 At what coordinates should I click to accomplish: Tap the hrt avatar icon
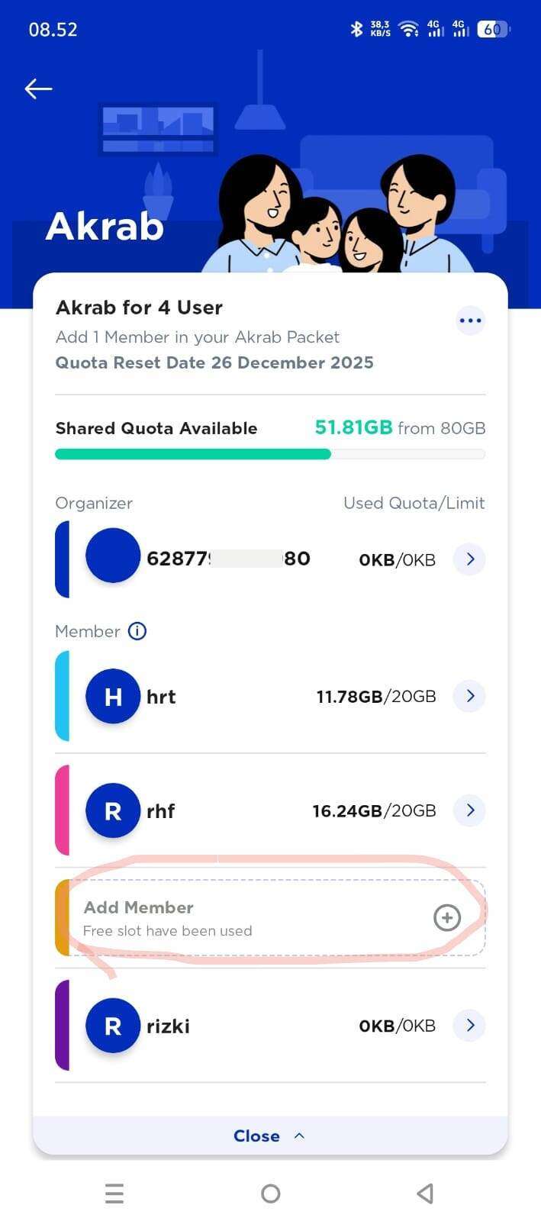[113, 696]
